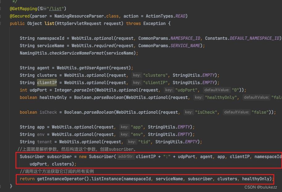Viewport: 282px width, 192px height.
Task: Click the "isCheck" string literal
Action: click(x=206, y=112)
